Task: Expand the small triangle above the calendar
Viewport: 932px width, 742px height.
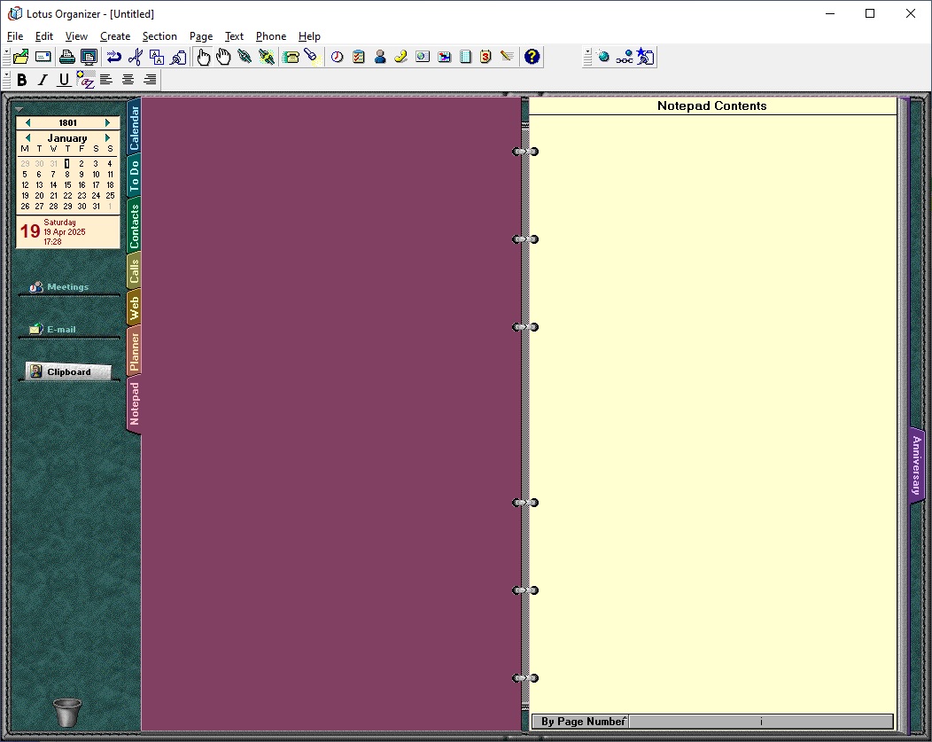Action: tap(19, 109)
